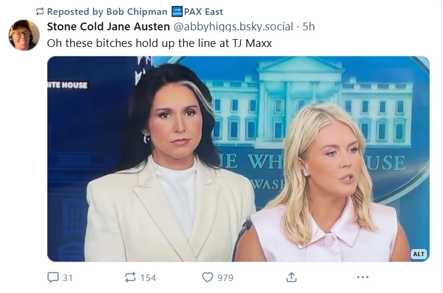This screenshot has height=293, width=443.
Task: Click the small repost icon above post
Action: 40,11
